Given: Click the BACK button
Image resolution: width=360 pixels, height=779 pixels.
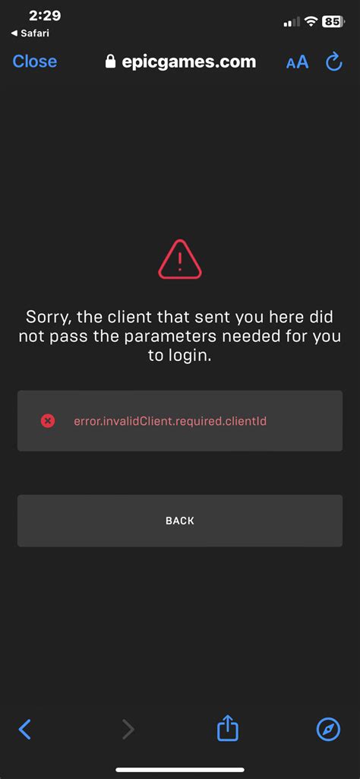Looking at the screenshot, I should click(180, 521).
